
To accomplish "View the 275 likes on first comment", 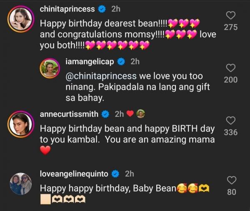I will pyautogui.click(x=230, y=27).
